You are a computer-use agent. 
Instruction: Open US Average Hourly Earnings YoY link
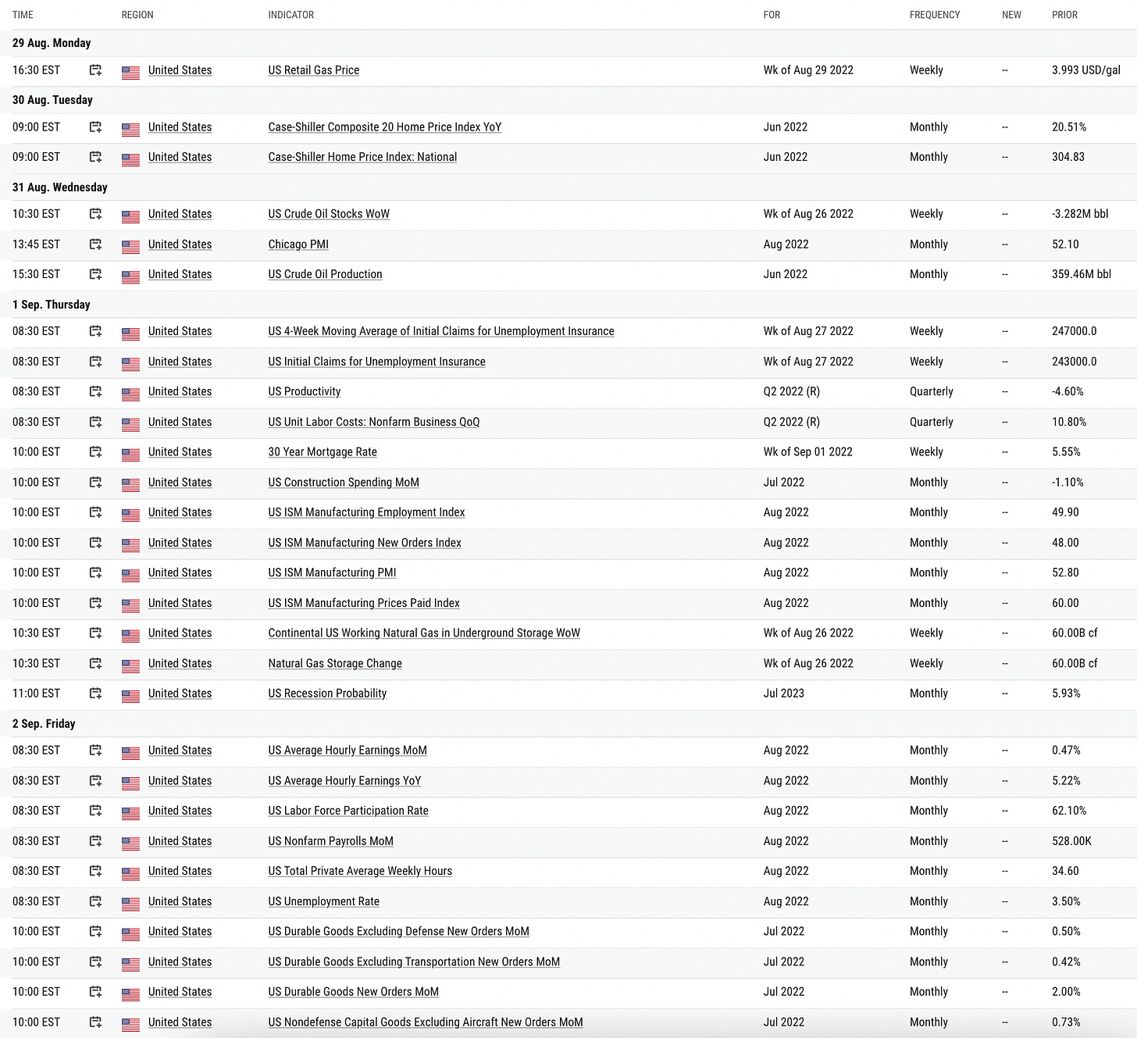(344, 781)
